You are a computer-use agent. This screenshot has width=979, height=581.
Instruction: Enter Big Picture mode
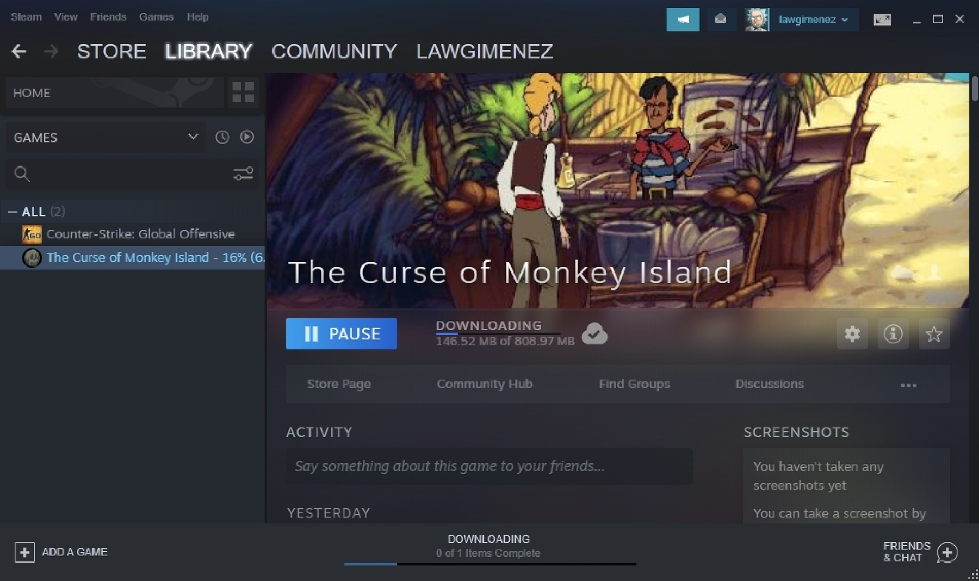coord(882,20)
